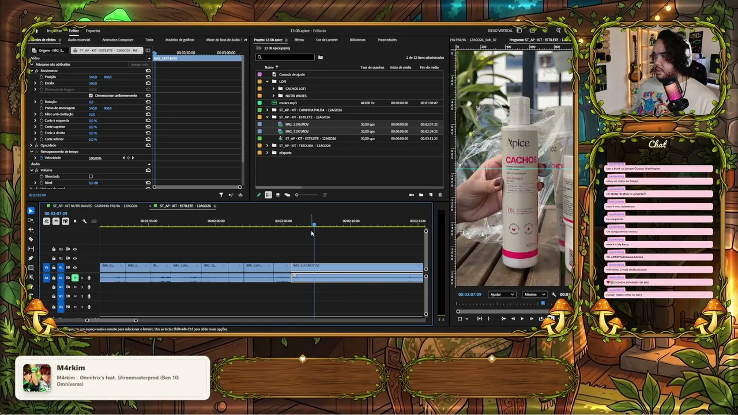
Task: Toggle V3 track visibility eye
Action: point(74,249)
